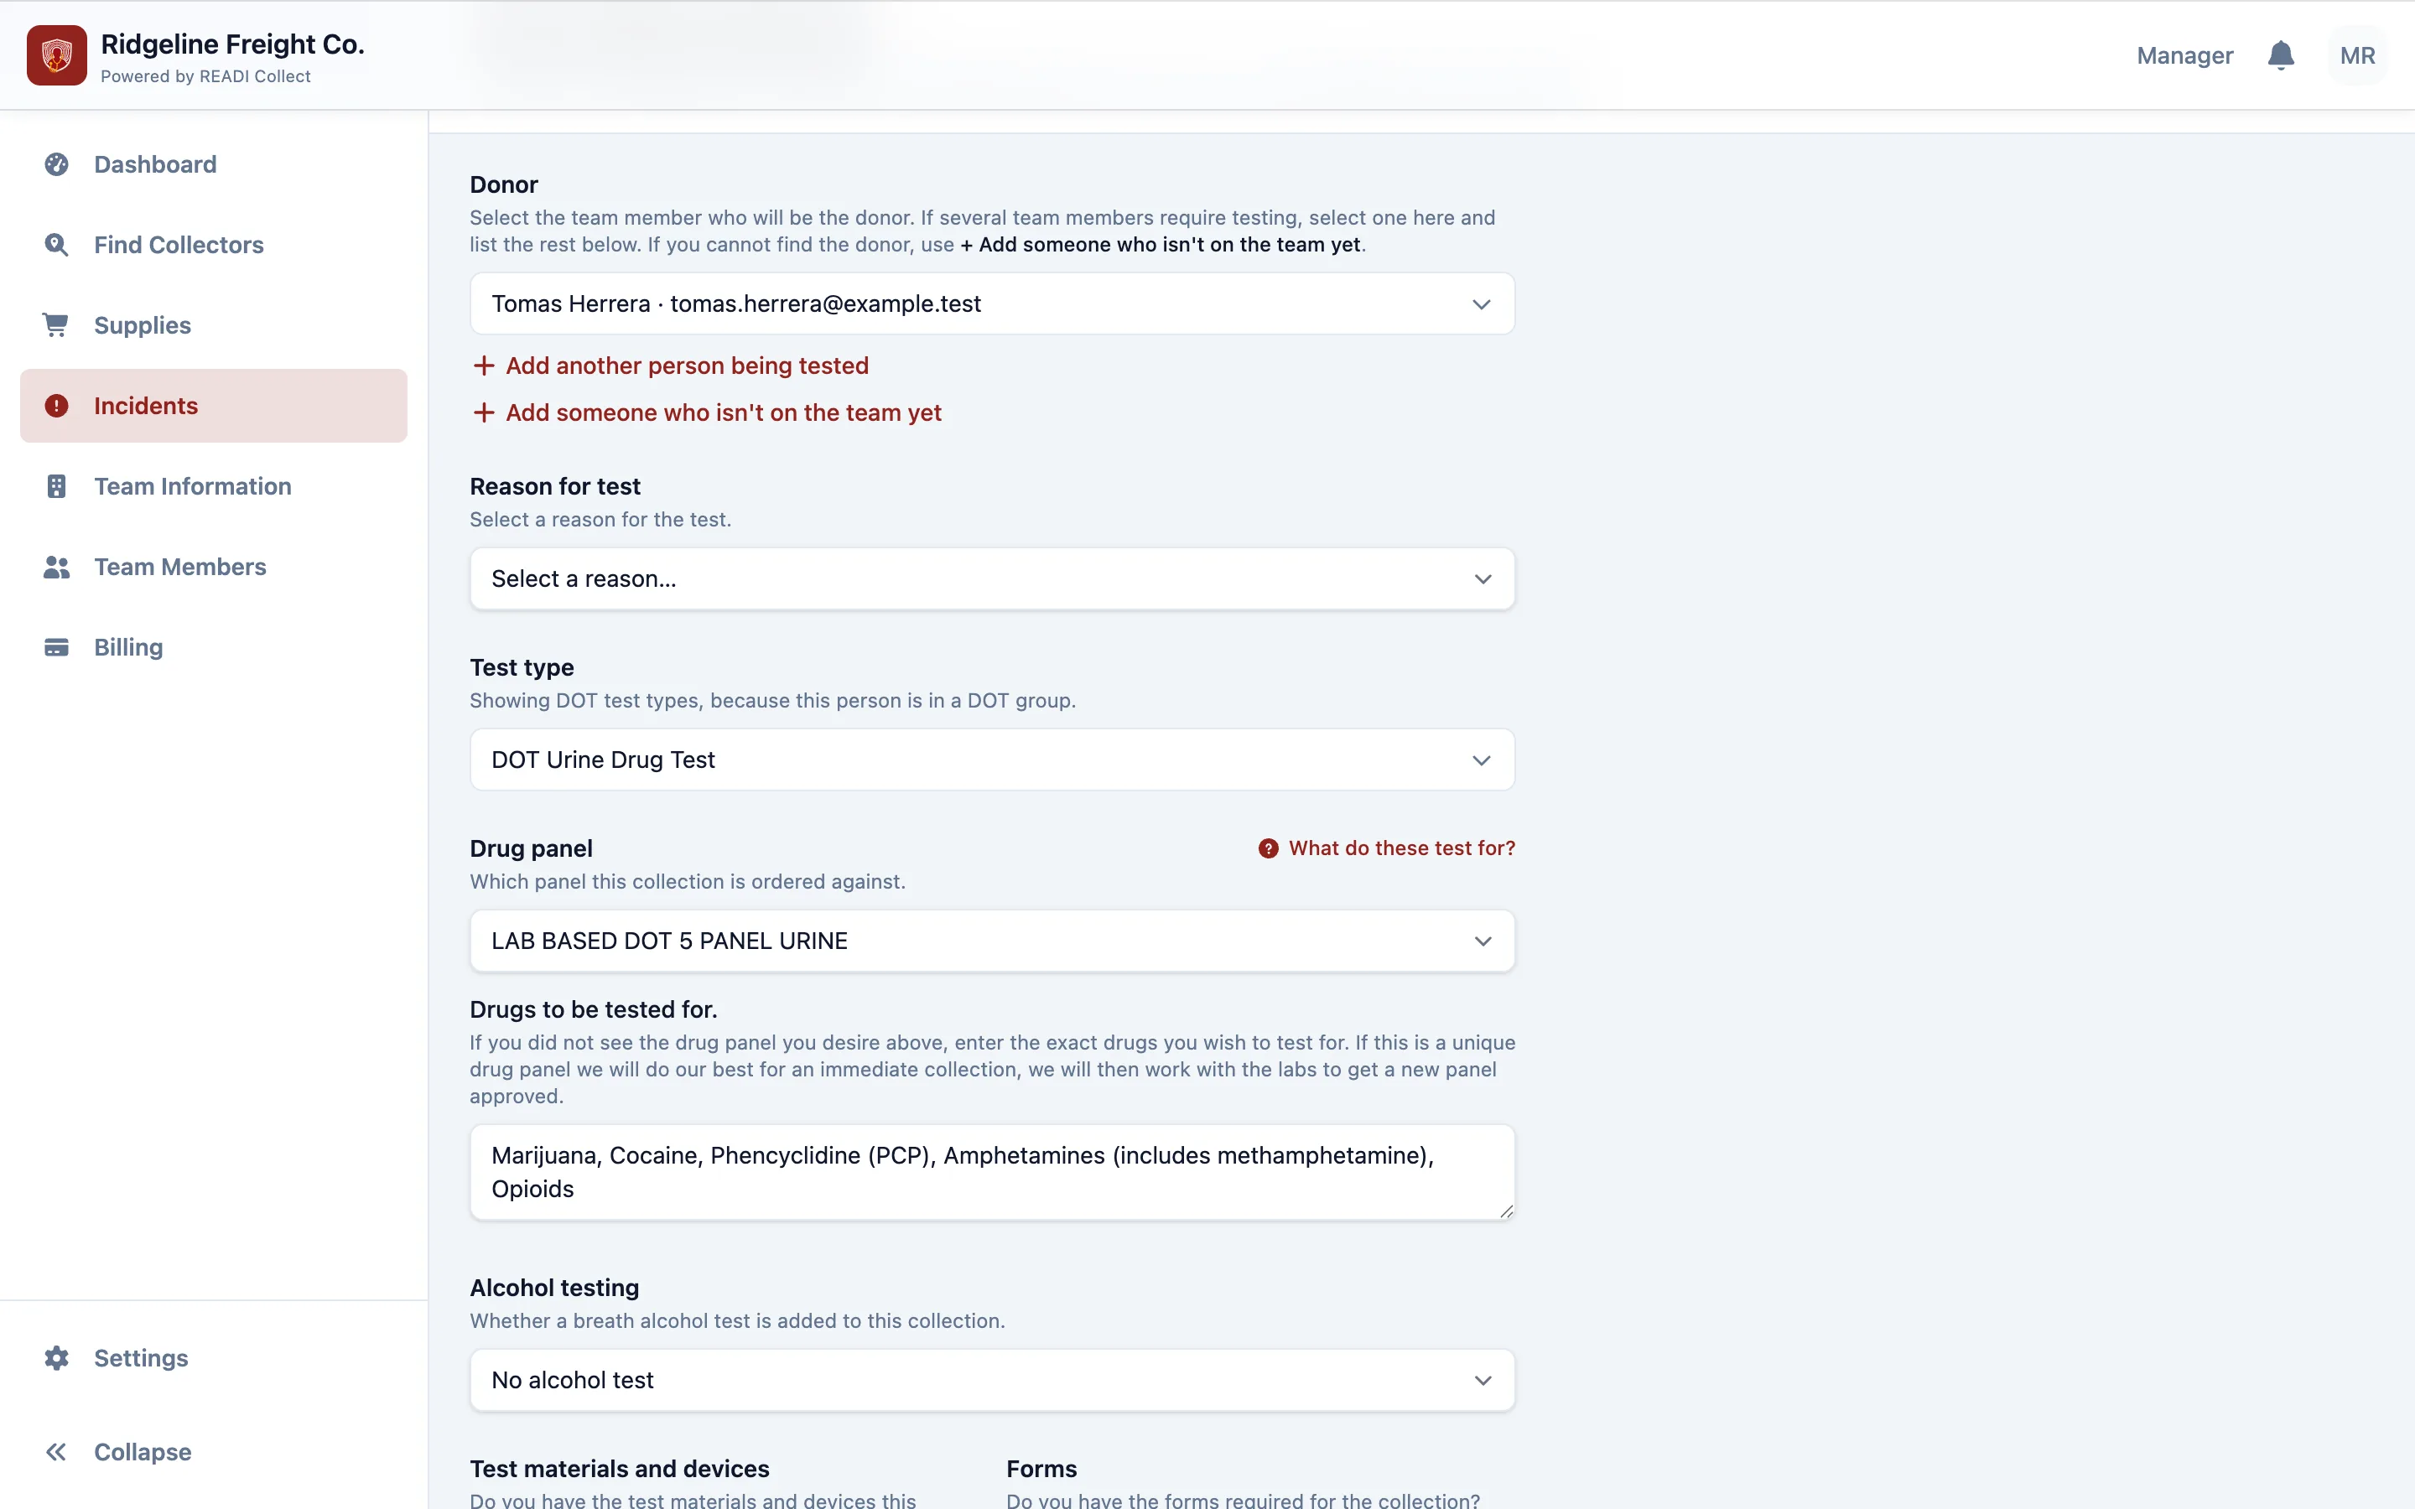Open notifications via the bell icon

tap(2280, 54)
